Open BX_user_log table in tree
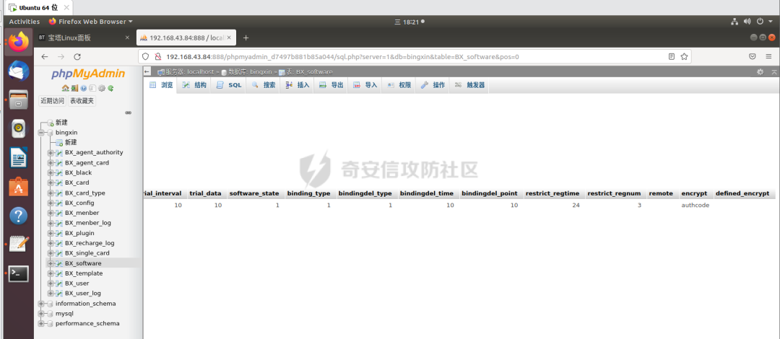 click(82, 294)
